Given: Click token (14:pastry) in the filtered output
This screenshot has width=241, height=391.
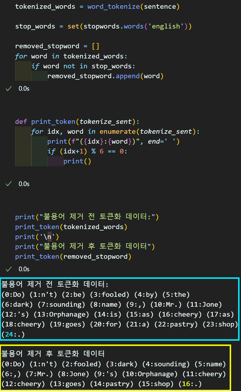Looking at the screenshot, I should (112, 384).
